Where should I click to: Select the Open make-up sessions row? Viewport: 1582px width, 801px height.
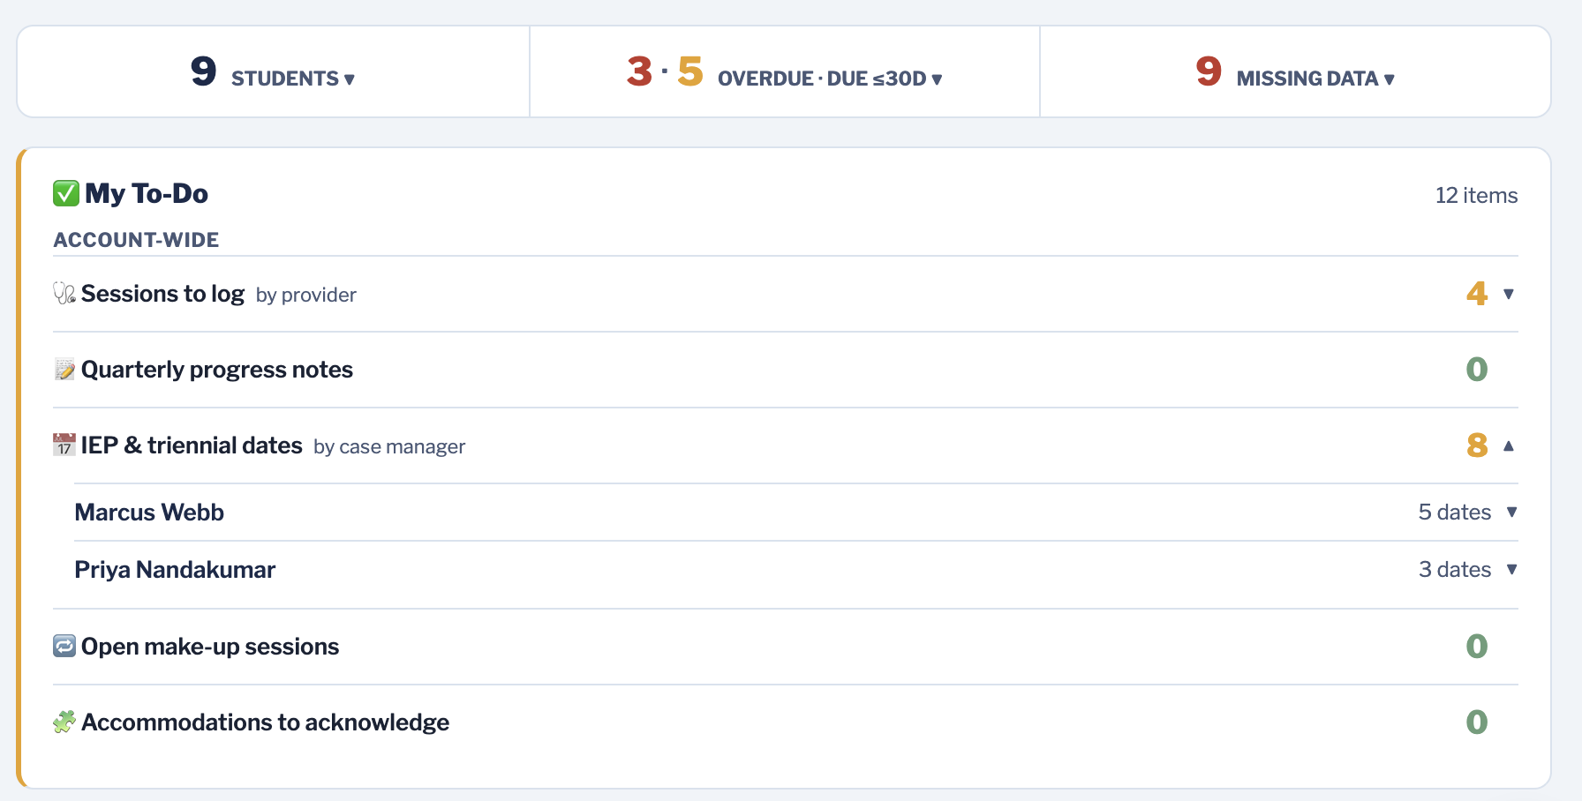786,647
